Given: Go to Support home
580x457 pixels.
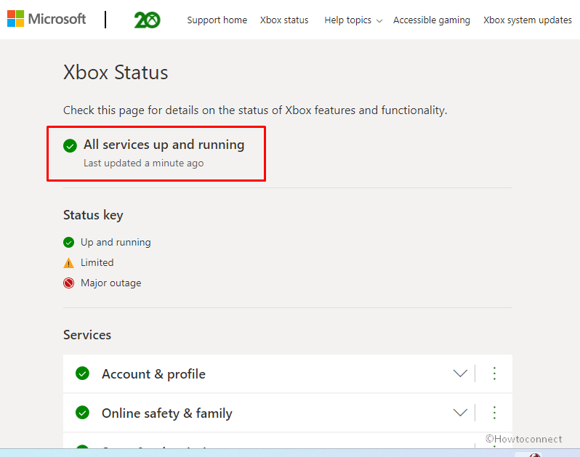Looking at the screenshot, I should 217,20.
